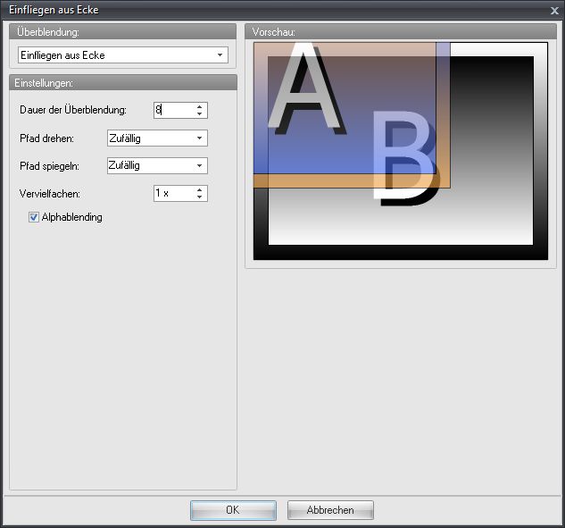565x528 pixels.
Task: Increase Dauer der Überblendung with up arrow
Action: tap(200, 106)
